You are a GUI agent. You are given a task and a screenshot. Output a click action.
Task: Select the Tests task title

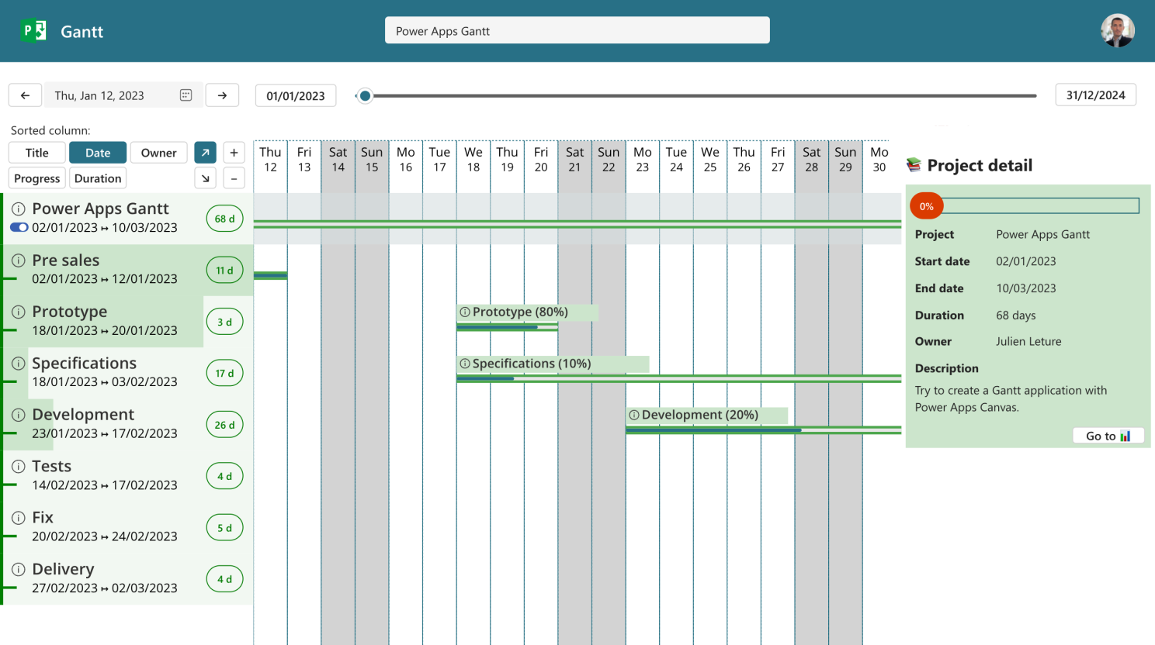[x=51, y=466]
